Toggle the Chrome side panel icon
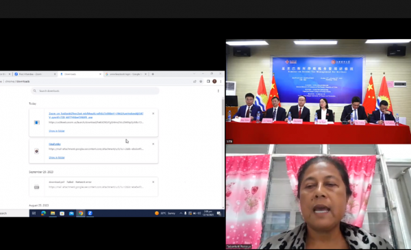Image resolution: width=411 pixels, height=250 pixels. 208,82
